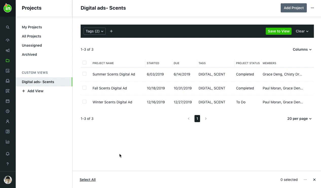
Task: Click the user profile avatar
Action: coord(8,180)
